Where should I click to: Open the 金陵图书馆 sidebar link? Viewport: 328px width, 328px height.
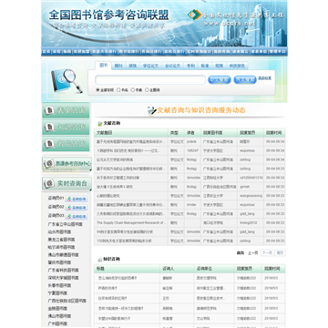57,308
